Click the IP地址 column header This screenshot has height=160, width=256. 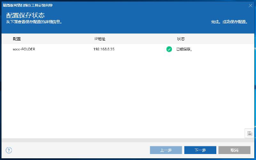point(100,39)
